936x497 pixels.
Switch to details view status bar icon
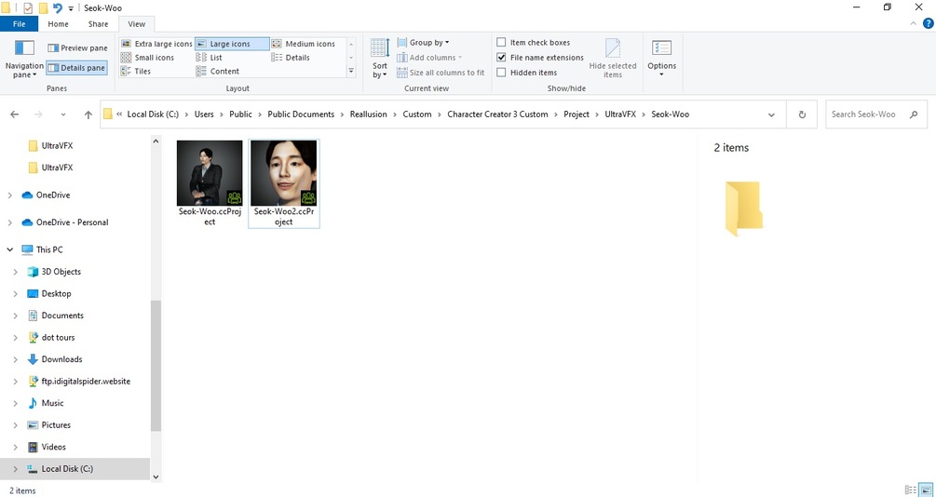pos(910,490)
